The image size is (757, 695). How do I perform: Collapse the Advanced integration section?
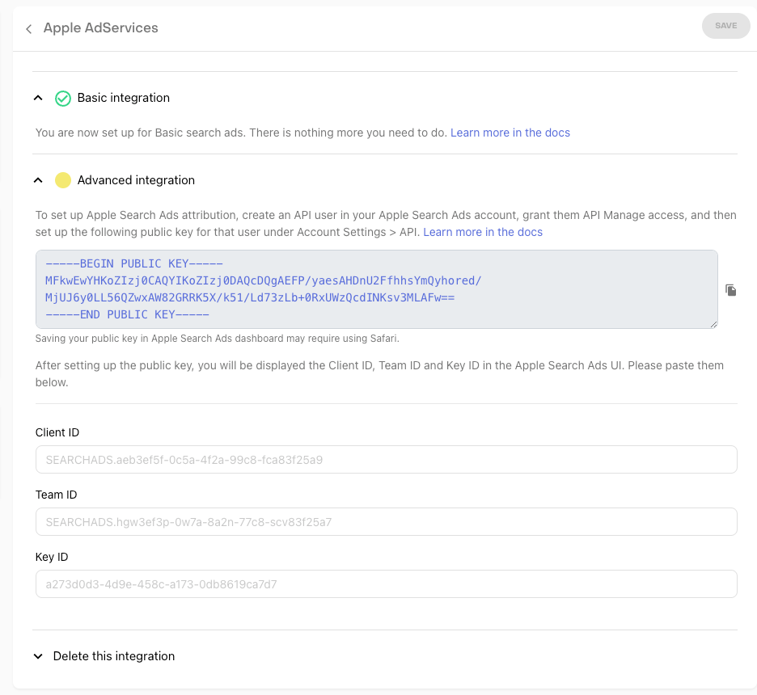(x=38, y=180)
